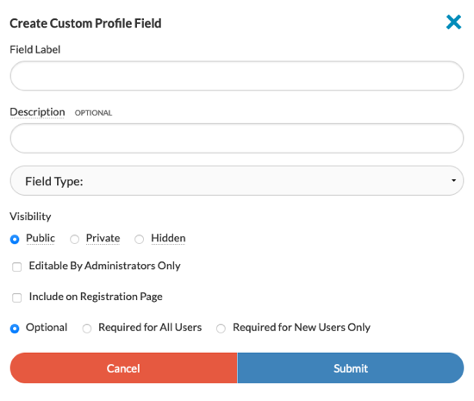The height and width of the screenshot is (401, 474).
Task: Click the Field Label text input
Action: coord(237,76)
